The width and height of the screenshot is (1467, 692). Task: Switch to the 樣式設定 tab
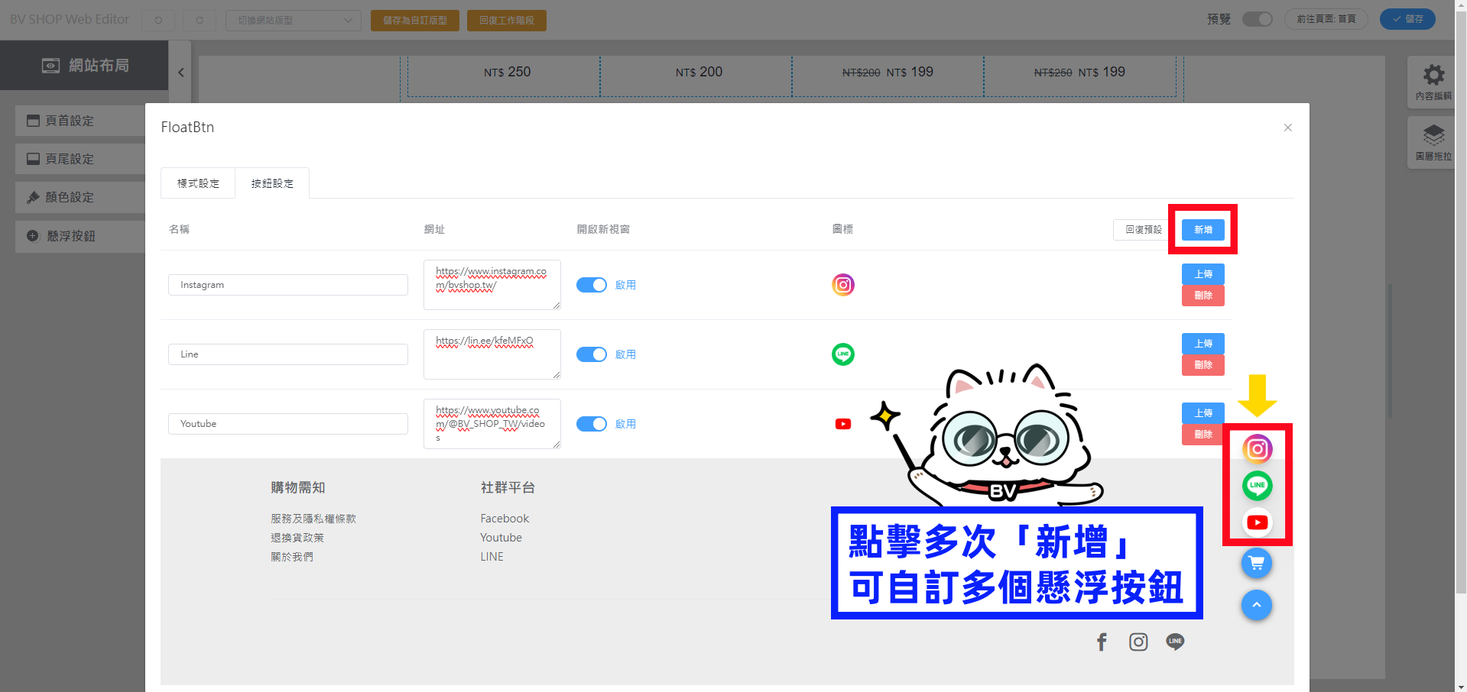tap(198, 183)
